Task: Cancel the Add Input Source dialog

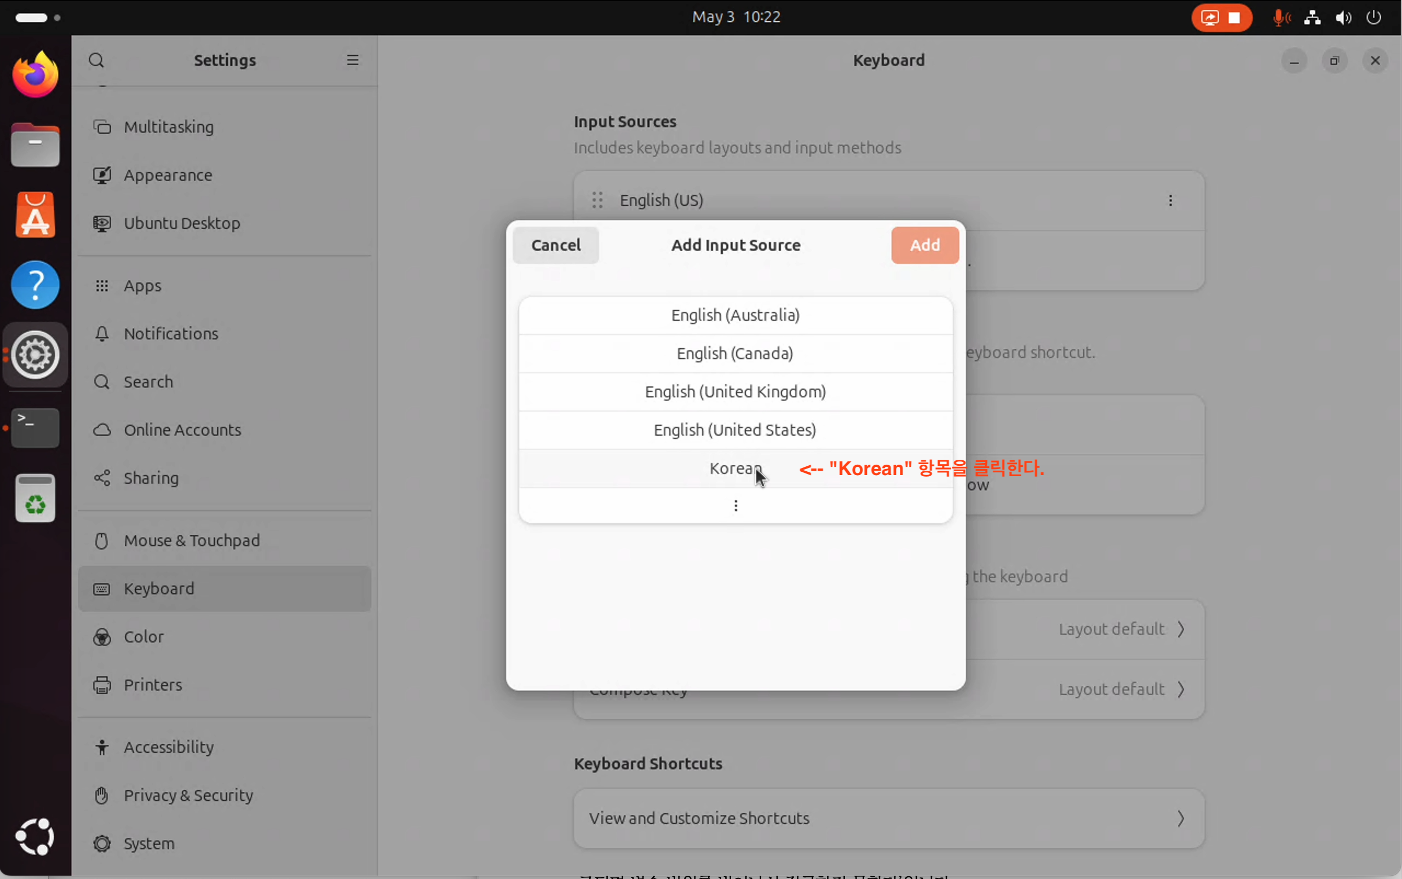Action: tap(555, 245)
